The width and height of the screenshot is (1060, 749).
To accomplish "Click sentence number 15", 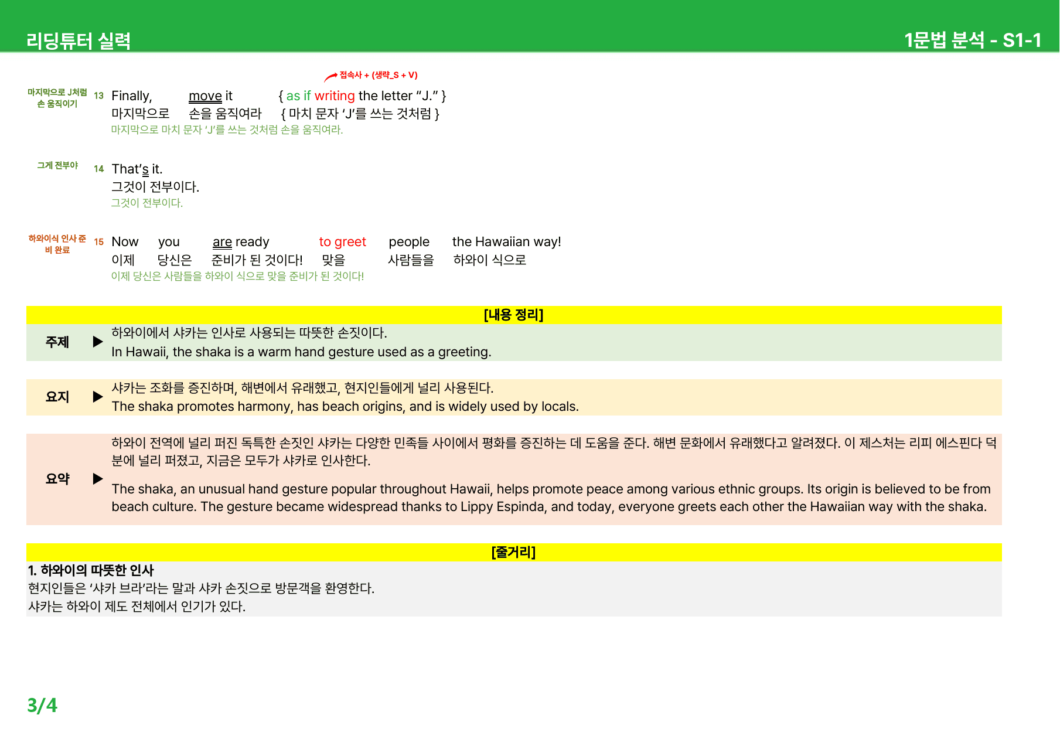I will [x=98, y=241].
